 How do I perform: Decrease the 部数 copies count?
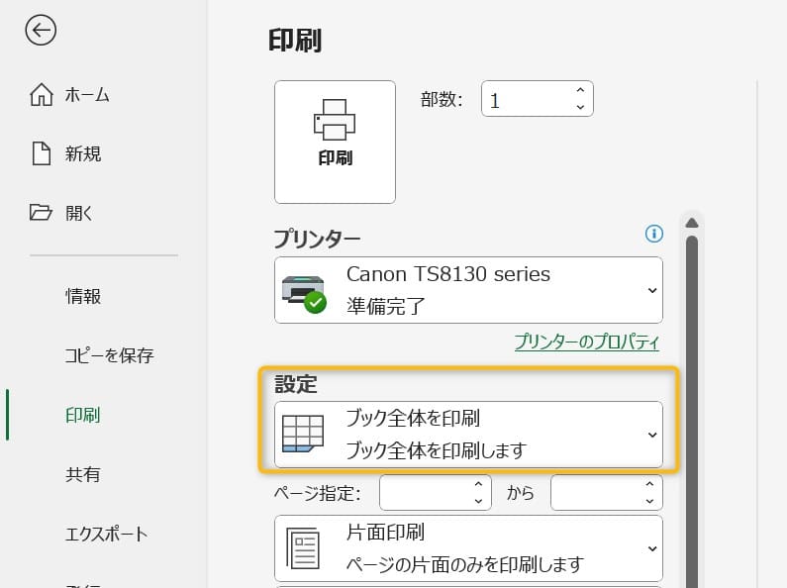tap(580, 107)
